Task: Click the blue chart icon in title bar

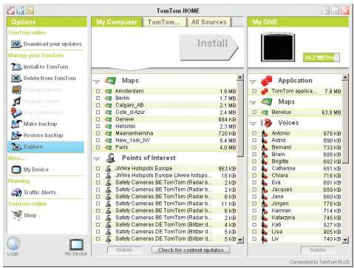Action: click(x=20, y=10)
